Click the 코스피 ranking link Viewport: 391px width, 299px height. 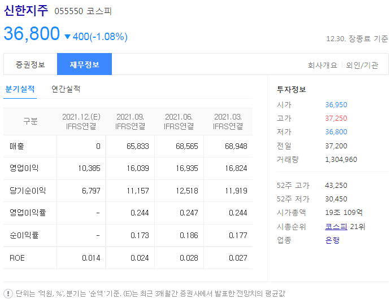coord(336,227)
